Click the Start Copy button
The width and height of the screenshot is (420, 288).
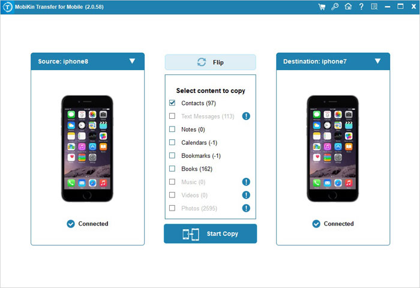(210, 233)
